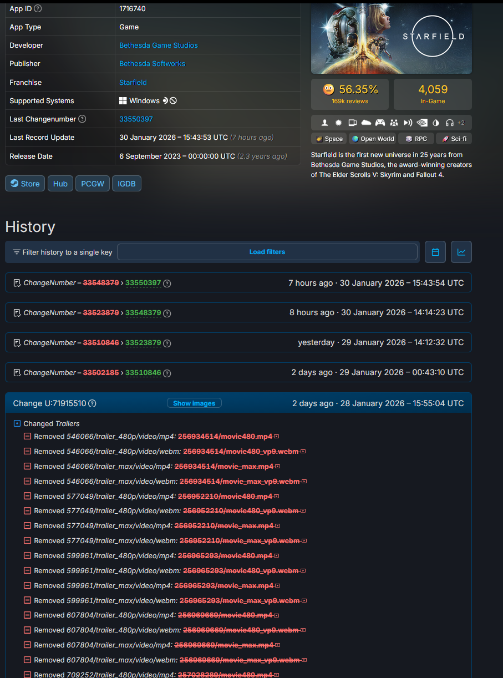
Task: Click the filter history icon
Action: tap(17, 252)
